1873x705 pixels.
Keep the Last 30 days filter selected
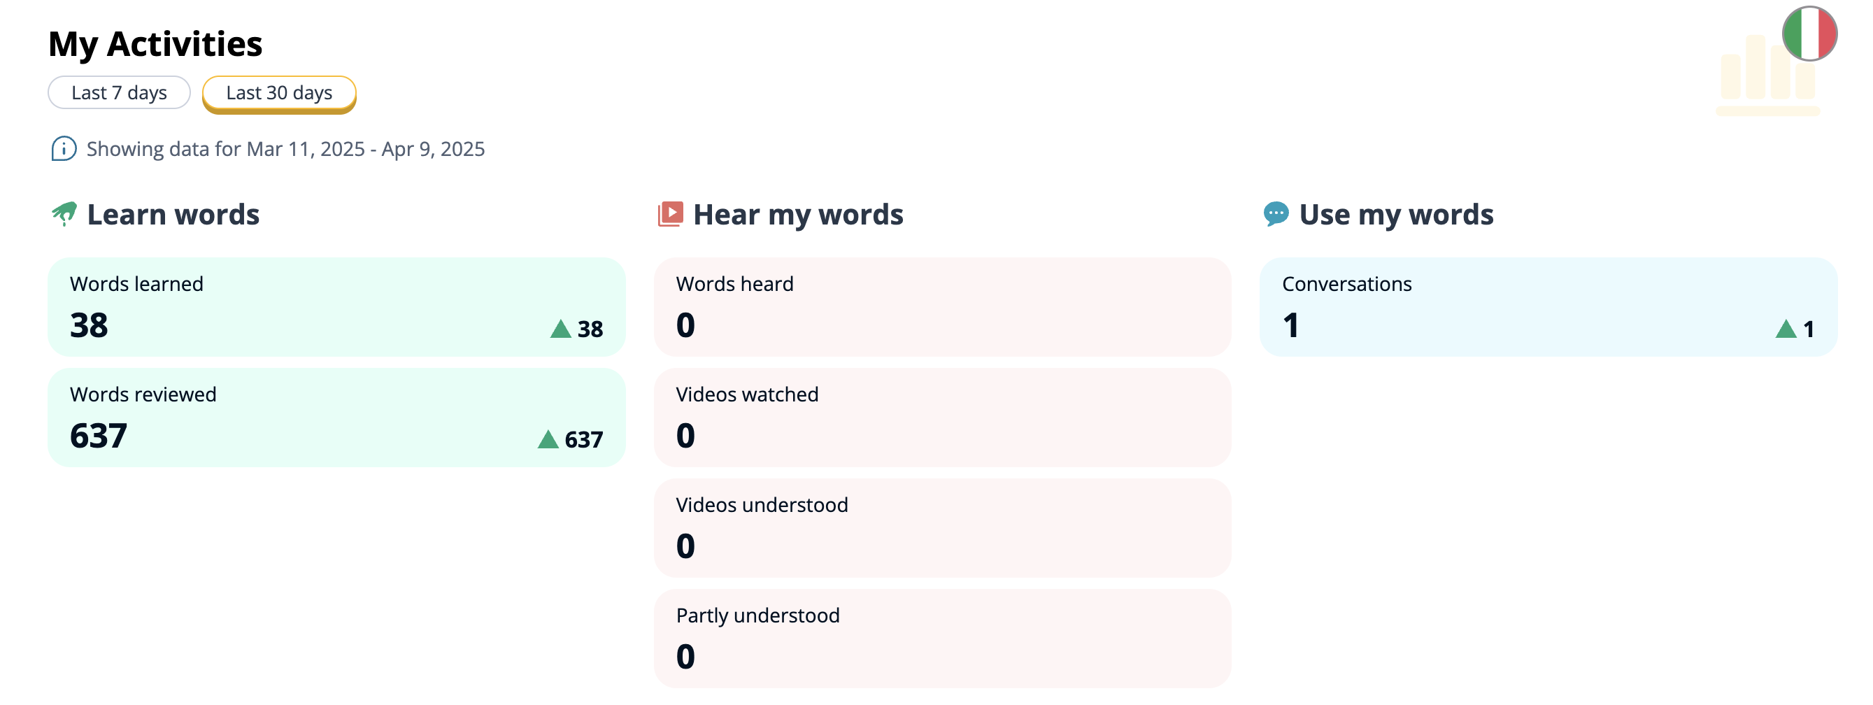point(279,93)
